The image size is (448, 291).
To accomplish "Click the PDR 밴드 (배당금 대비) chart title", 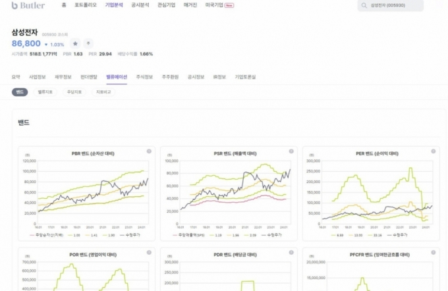I will click(x=235, y=255).
